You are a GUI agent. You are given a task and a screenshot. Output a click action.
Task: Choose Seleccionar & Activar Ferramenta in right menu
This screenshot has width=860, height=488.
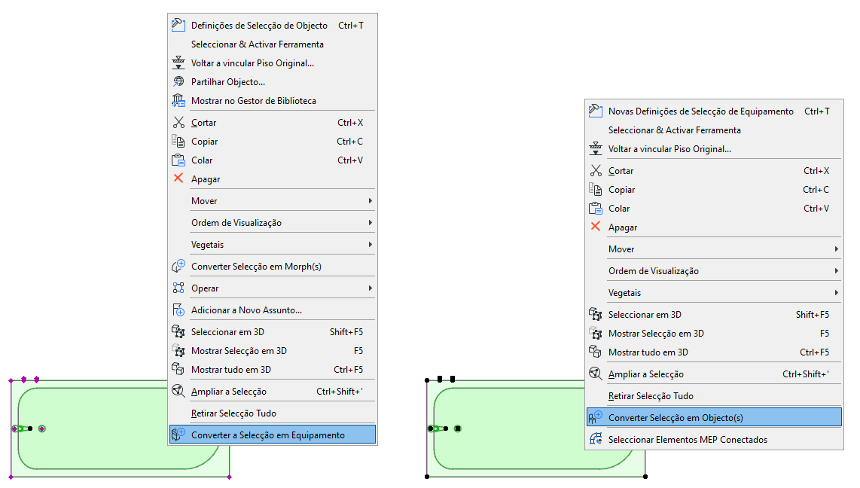pos(714,130)
